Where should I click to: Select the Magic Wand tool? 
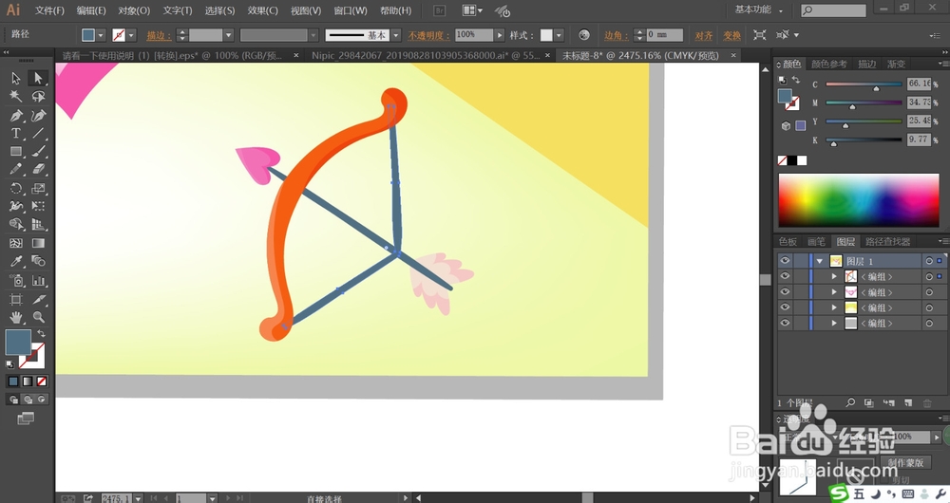point(16,96)
